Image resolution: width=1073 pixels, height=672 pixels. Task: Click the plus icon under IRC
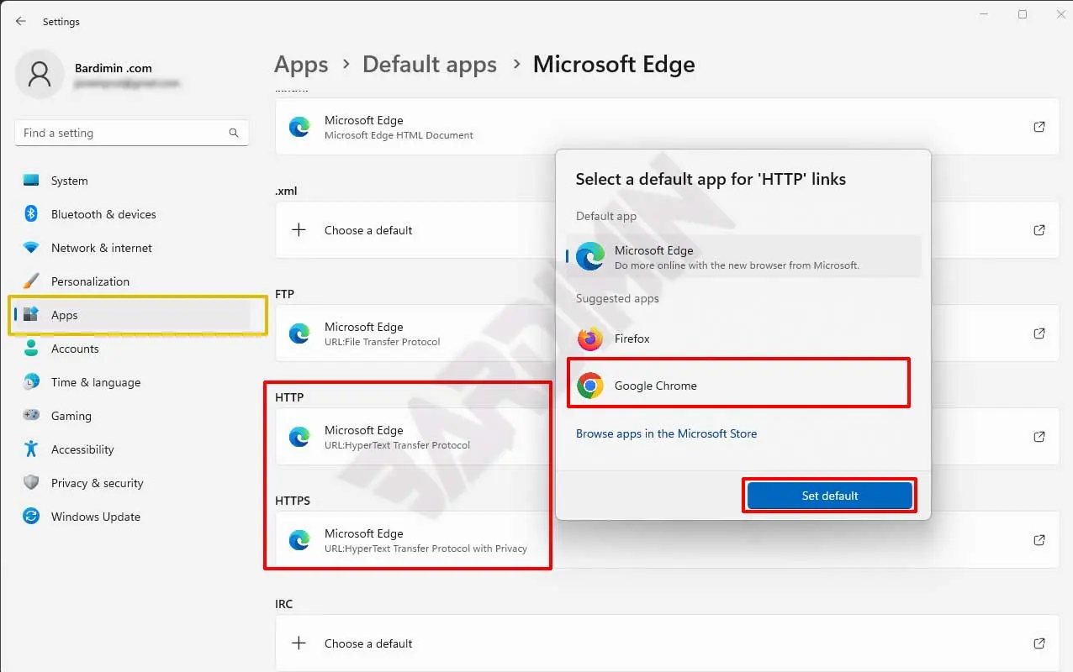(299, 643)
